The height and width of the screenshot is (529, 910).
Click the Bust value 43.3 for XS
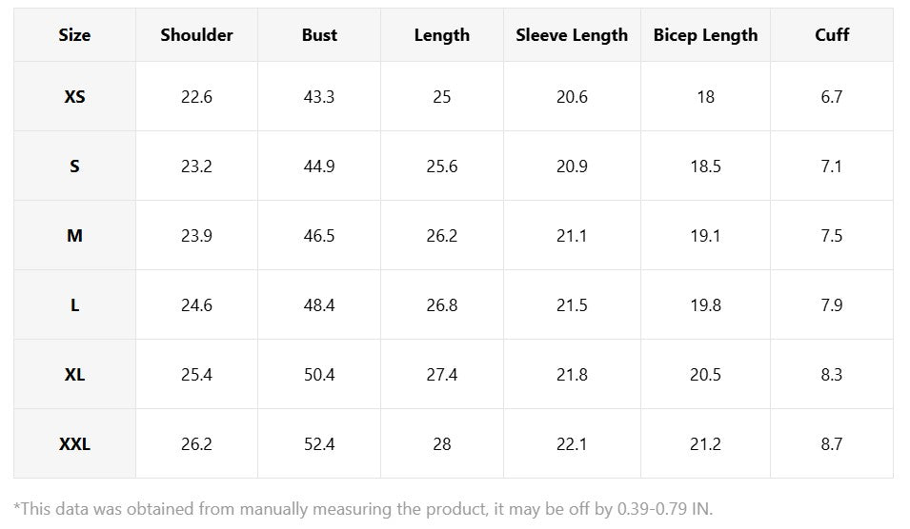319,97
